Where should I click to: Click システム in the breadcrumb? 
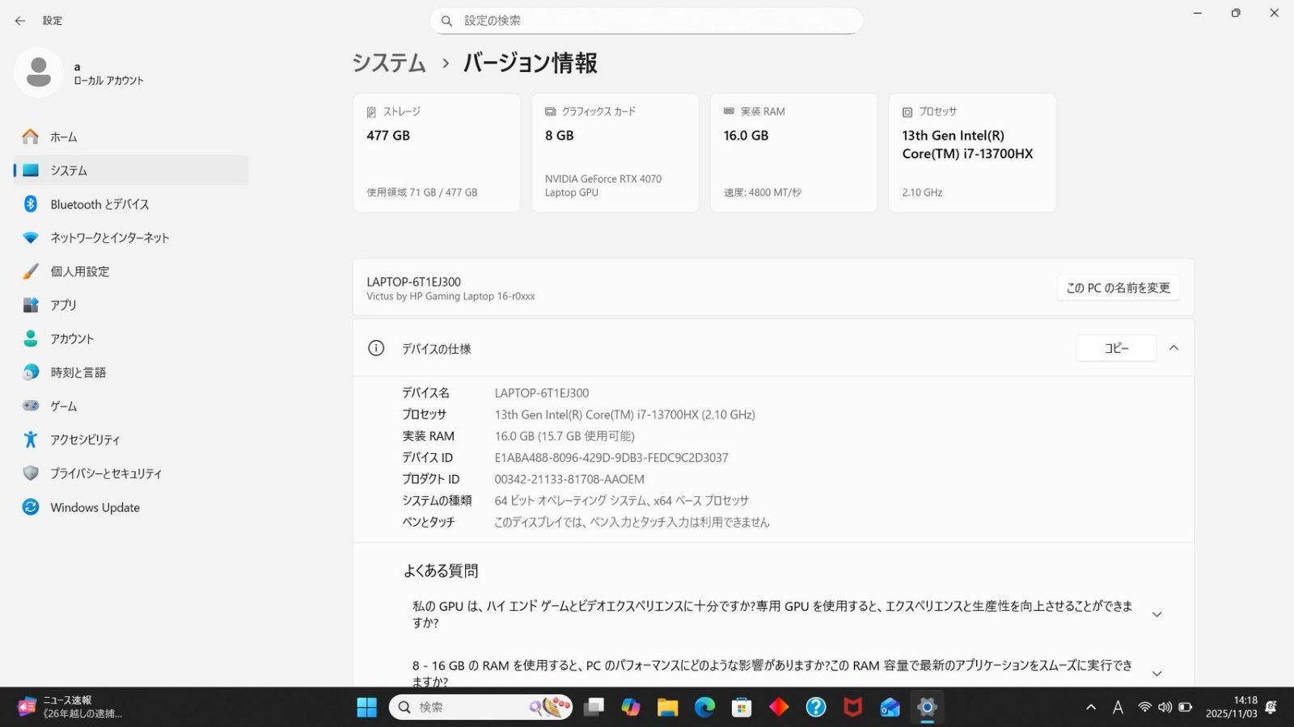point(389,63)
